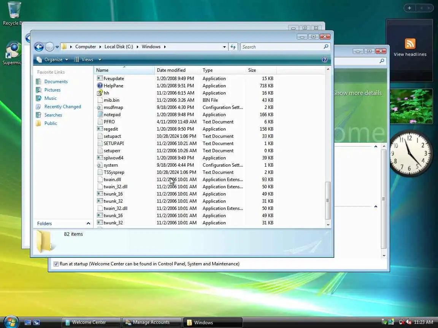Open the Organize menu
Image resolution: width=438 pixels, height=328 pixels.
(x=52, y=59)
